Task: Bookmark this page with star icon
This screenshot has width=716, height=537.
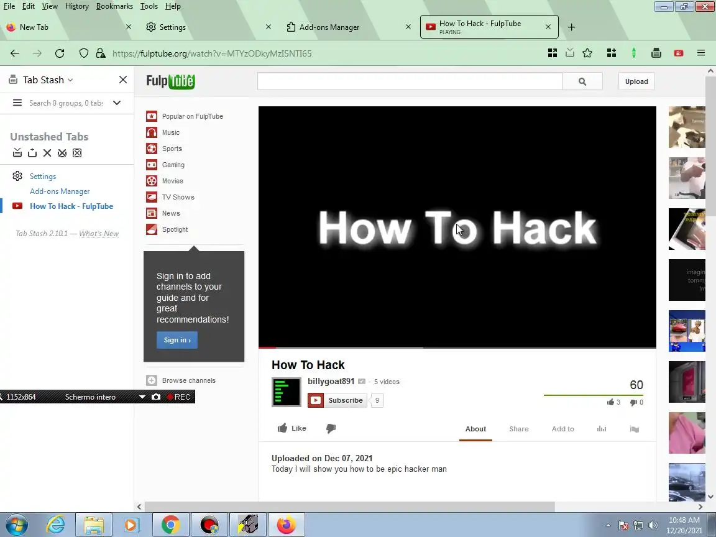Action: (588, 53)
